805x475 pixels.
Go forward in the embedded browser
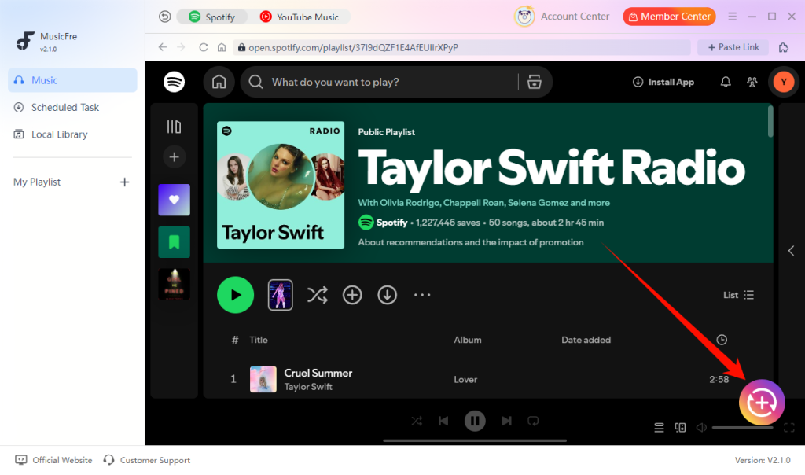point(182,47)
